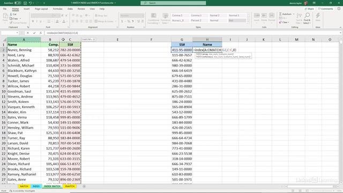Switch to the Page Layout tab
This screenshot has height=193, width=343.
[x=41, y=9]
